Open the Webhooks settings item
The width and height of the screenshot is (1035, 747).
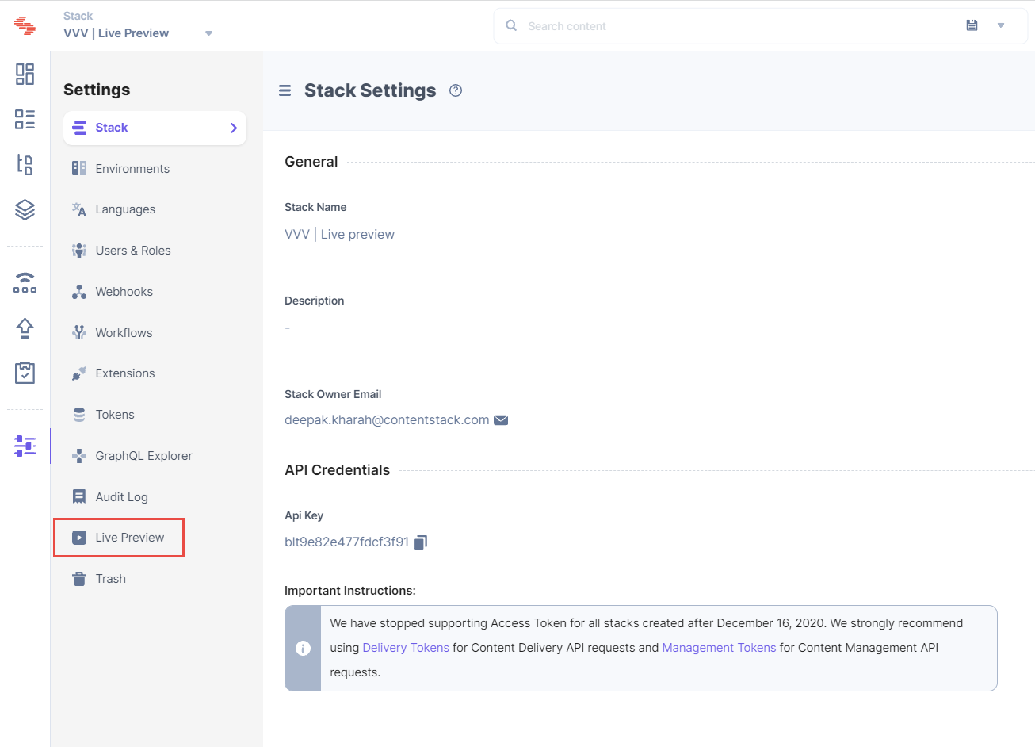click(x=124, y=291)
